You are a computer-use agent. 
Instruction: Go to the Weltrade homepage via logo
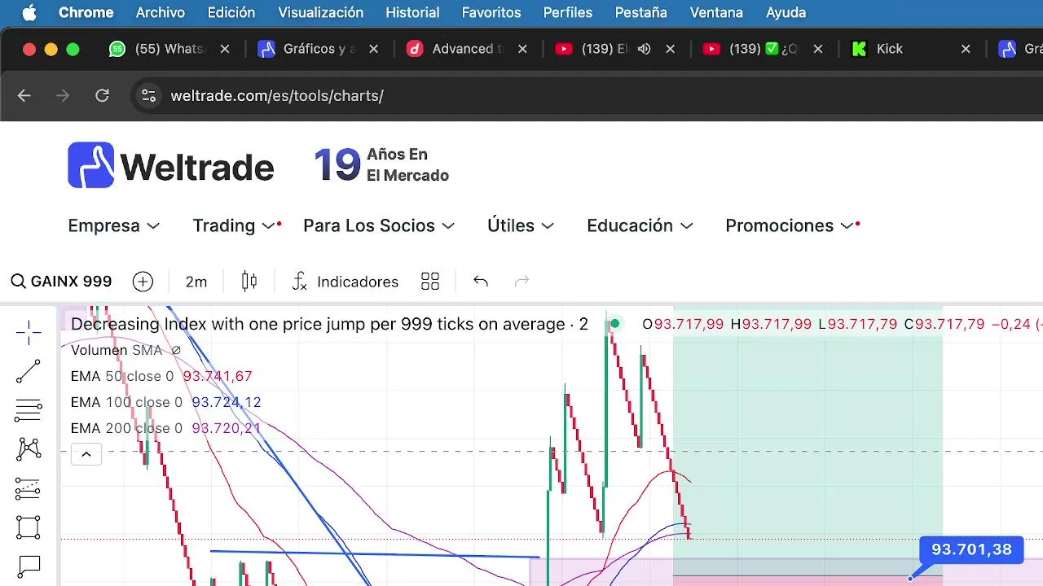coord(171,165)
